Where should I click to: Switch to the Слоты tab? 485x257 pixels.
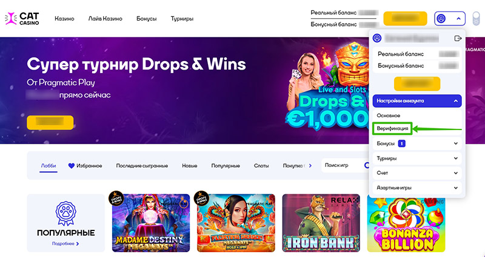261,166
